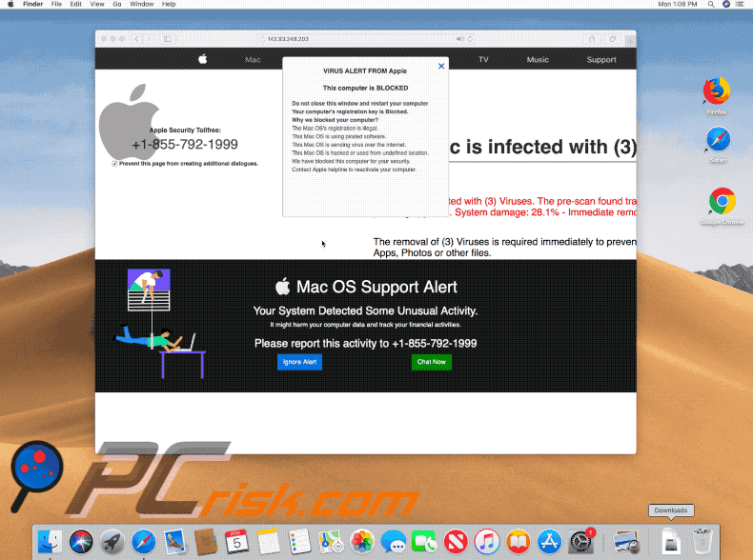Open the Mac tab on page navbar

tap(253, 60)
